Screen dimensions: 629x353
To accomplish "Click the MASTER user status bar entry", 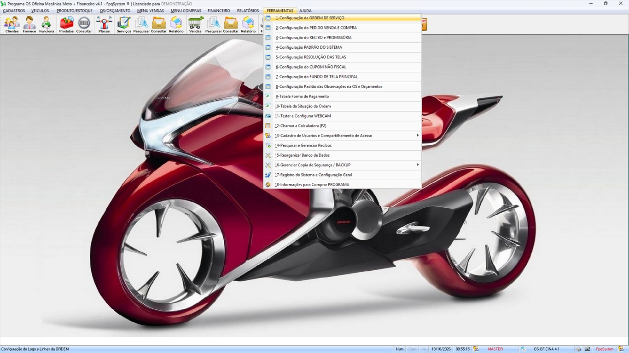I will pos(495,349).
